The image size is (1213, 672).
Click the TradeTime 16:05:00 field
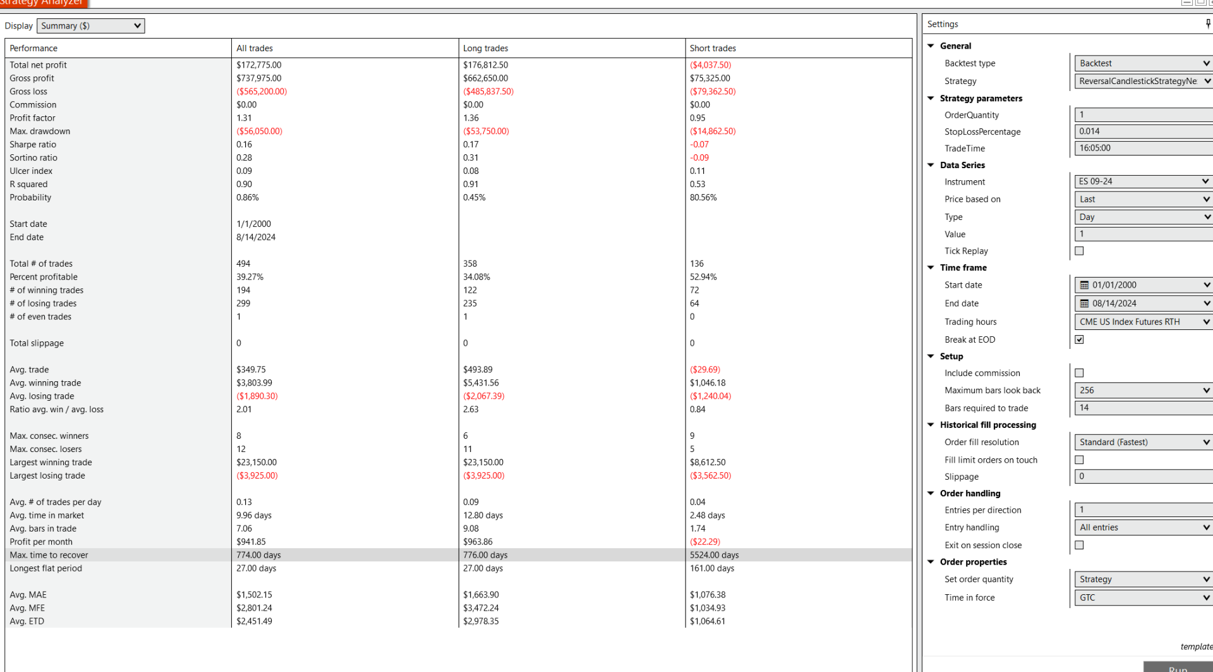(x=1144, y=148)
